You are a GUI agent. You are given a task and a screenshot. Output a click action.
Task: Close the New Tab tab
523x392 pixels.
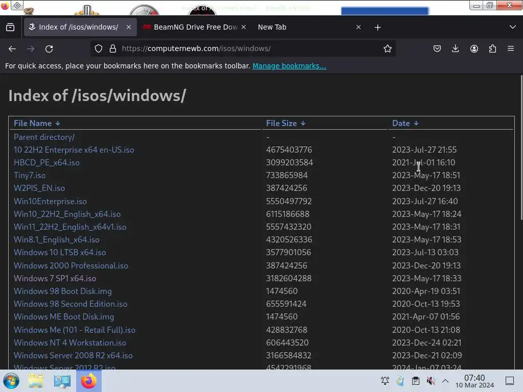(x=359, y=27)
